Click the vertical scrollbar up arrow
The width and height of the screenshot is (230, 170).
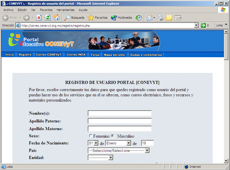click(226, 32)
